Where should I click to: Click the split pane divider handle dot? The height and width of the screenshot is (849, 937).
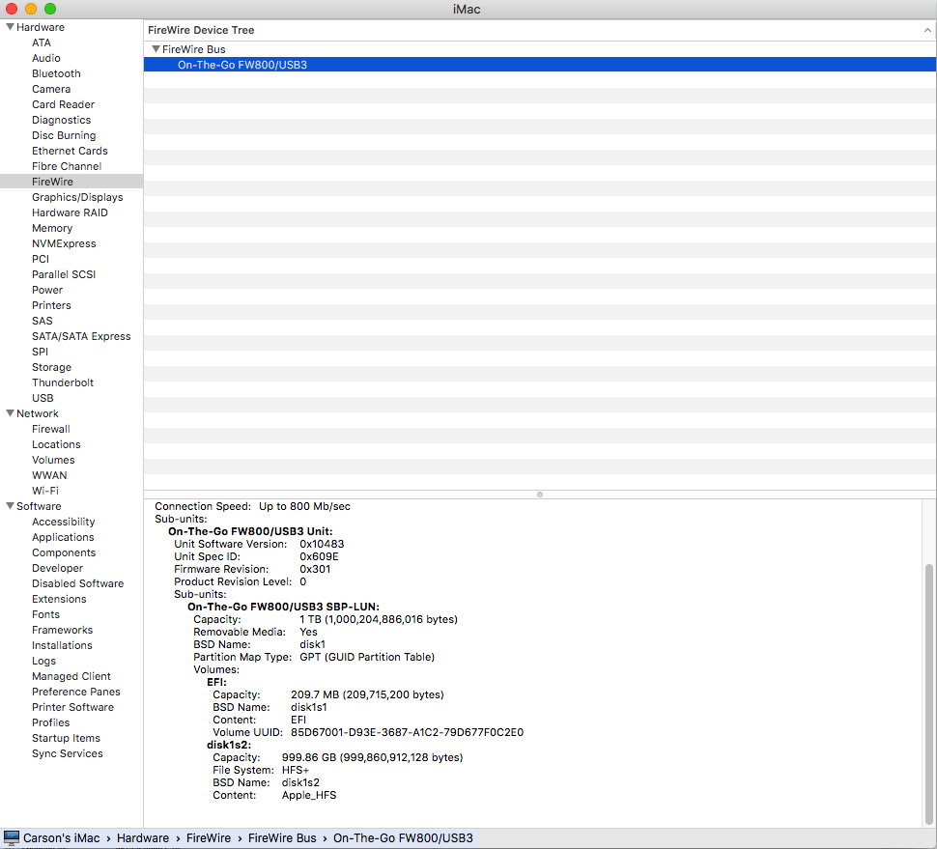[540, 495]
